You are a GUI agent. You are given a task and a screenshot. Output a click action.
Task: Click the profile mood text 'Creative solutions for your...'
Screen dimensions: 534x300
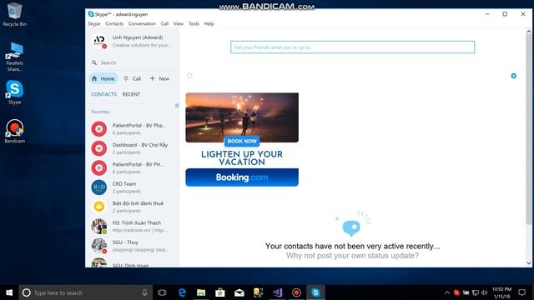[x=142, y=45]
